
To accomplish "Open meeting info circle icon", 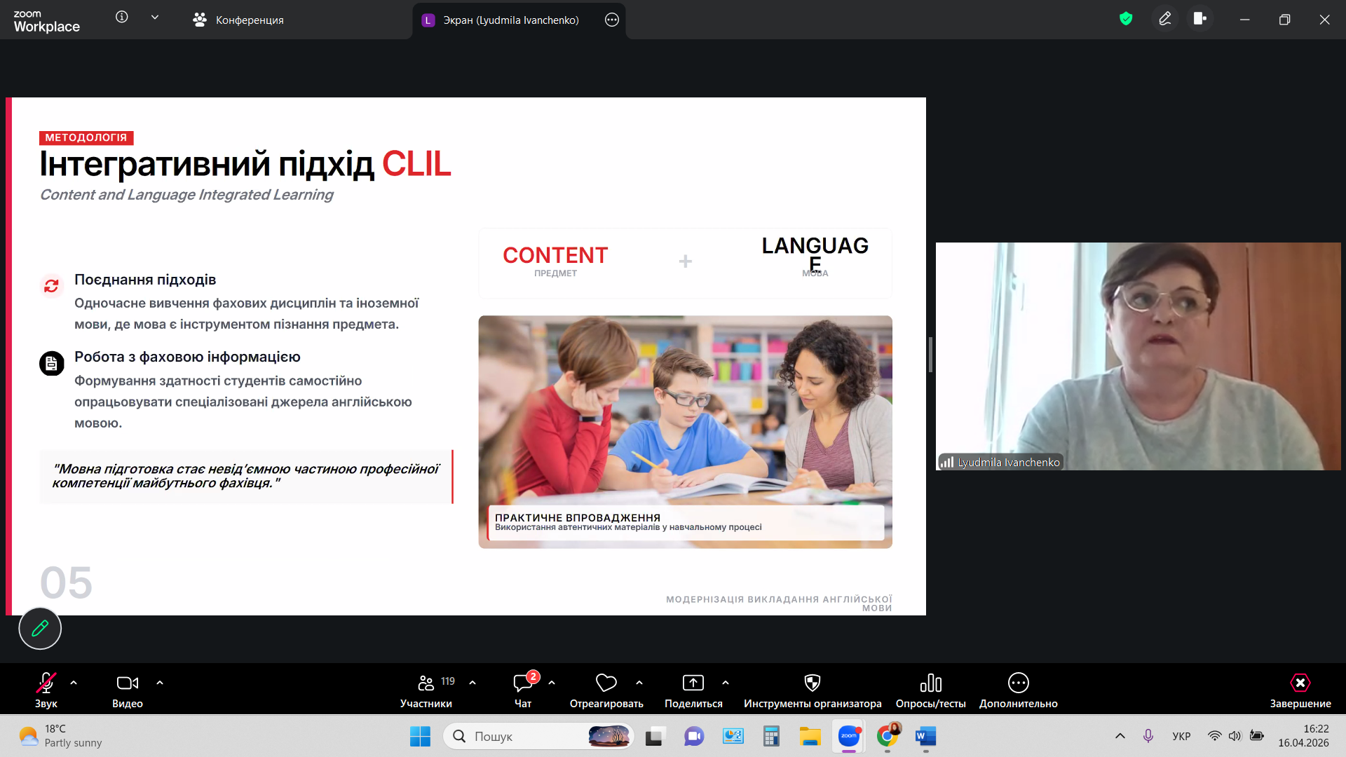I will (x=122, y=18).
